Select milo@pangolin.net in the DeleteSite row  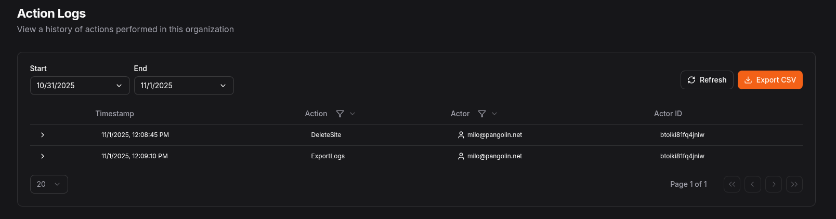tap(494, 135)
